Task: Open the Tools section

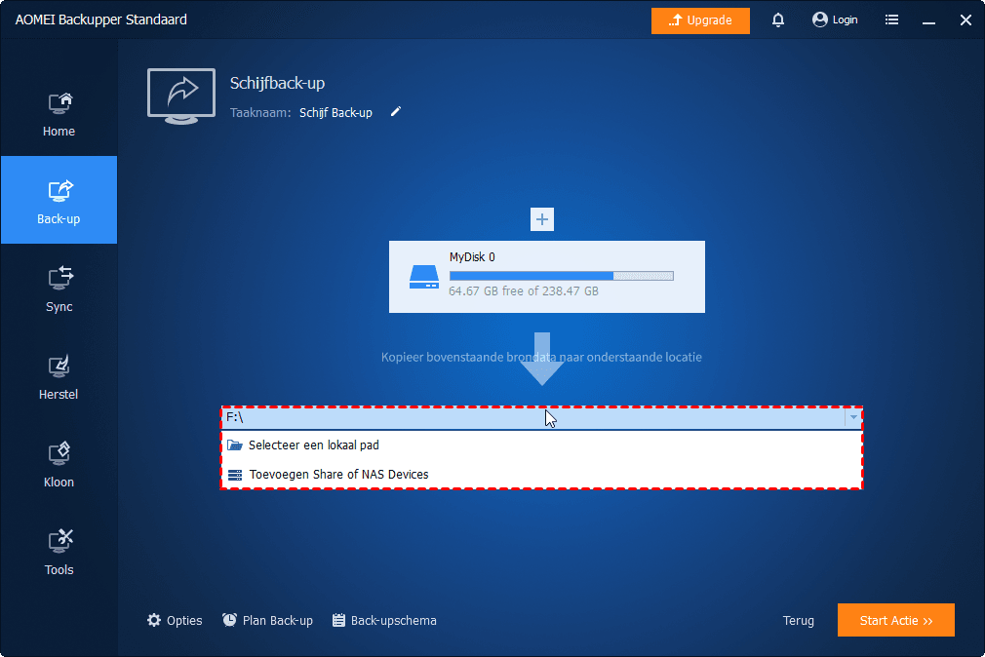Action: [59, 552]
